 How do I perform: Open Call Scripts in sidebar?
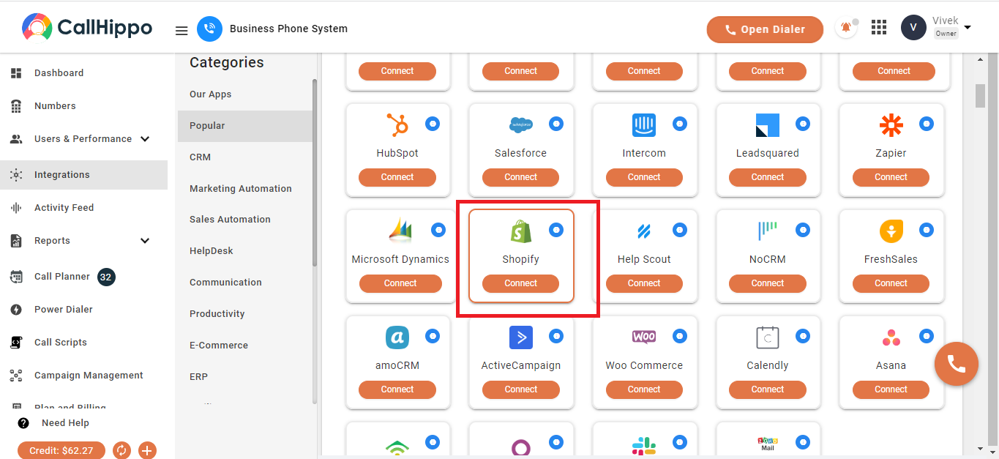click(83, 343)
